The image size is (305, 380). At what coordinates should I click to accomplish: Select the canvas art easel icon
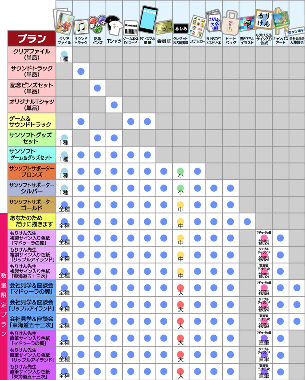[281, 20]
